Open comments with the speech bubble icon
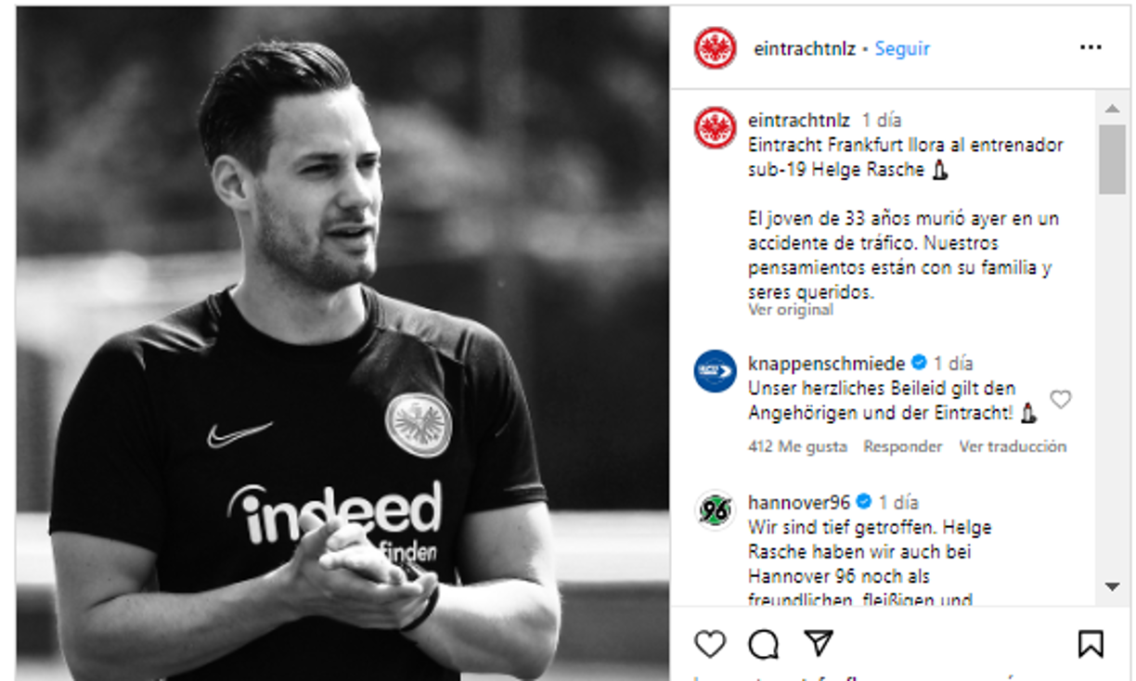Image resolution: width=1136 pixels, height=681 pixels. click(763, 643)
